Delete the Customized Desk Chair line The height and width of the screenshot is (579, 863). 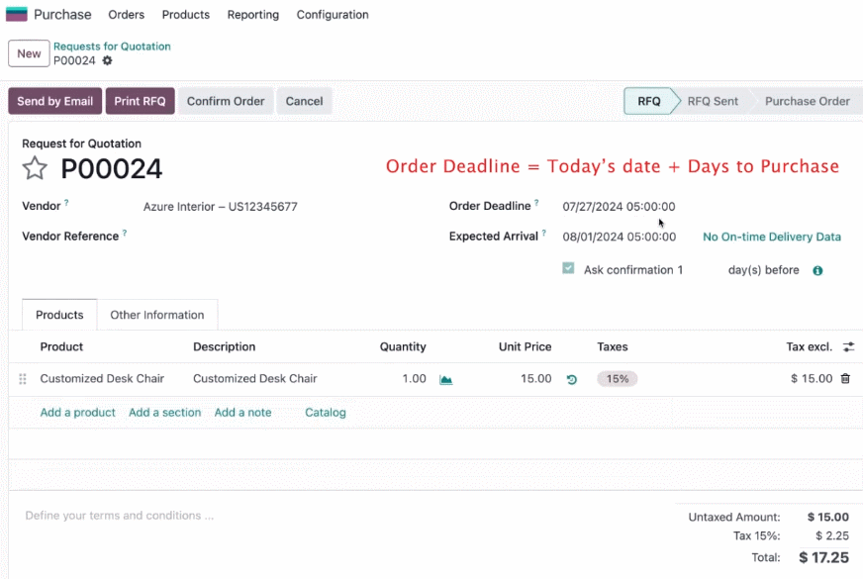click(845, 379)
